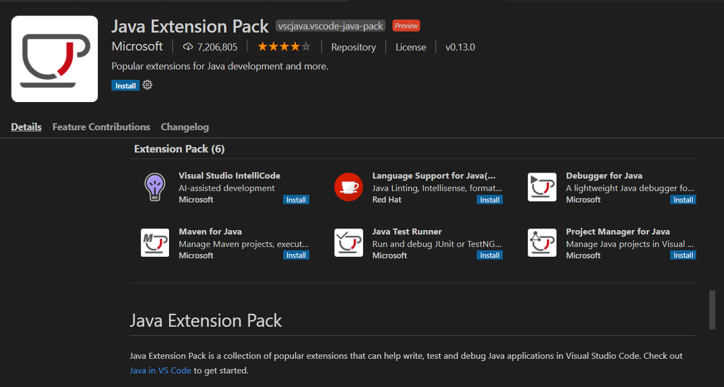Click the Language Support for Java title
The width and height of the screenshot is (724, 387).
tap(434, 176)
